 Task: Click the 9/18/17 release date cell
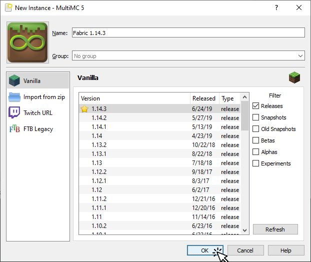point(202,172)
